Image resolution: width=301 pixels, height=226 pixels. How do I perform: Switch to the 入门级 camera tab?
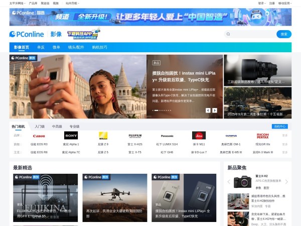point(40,127)
